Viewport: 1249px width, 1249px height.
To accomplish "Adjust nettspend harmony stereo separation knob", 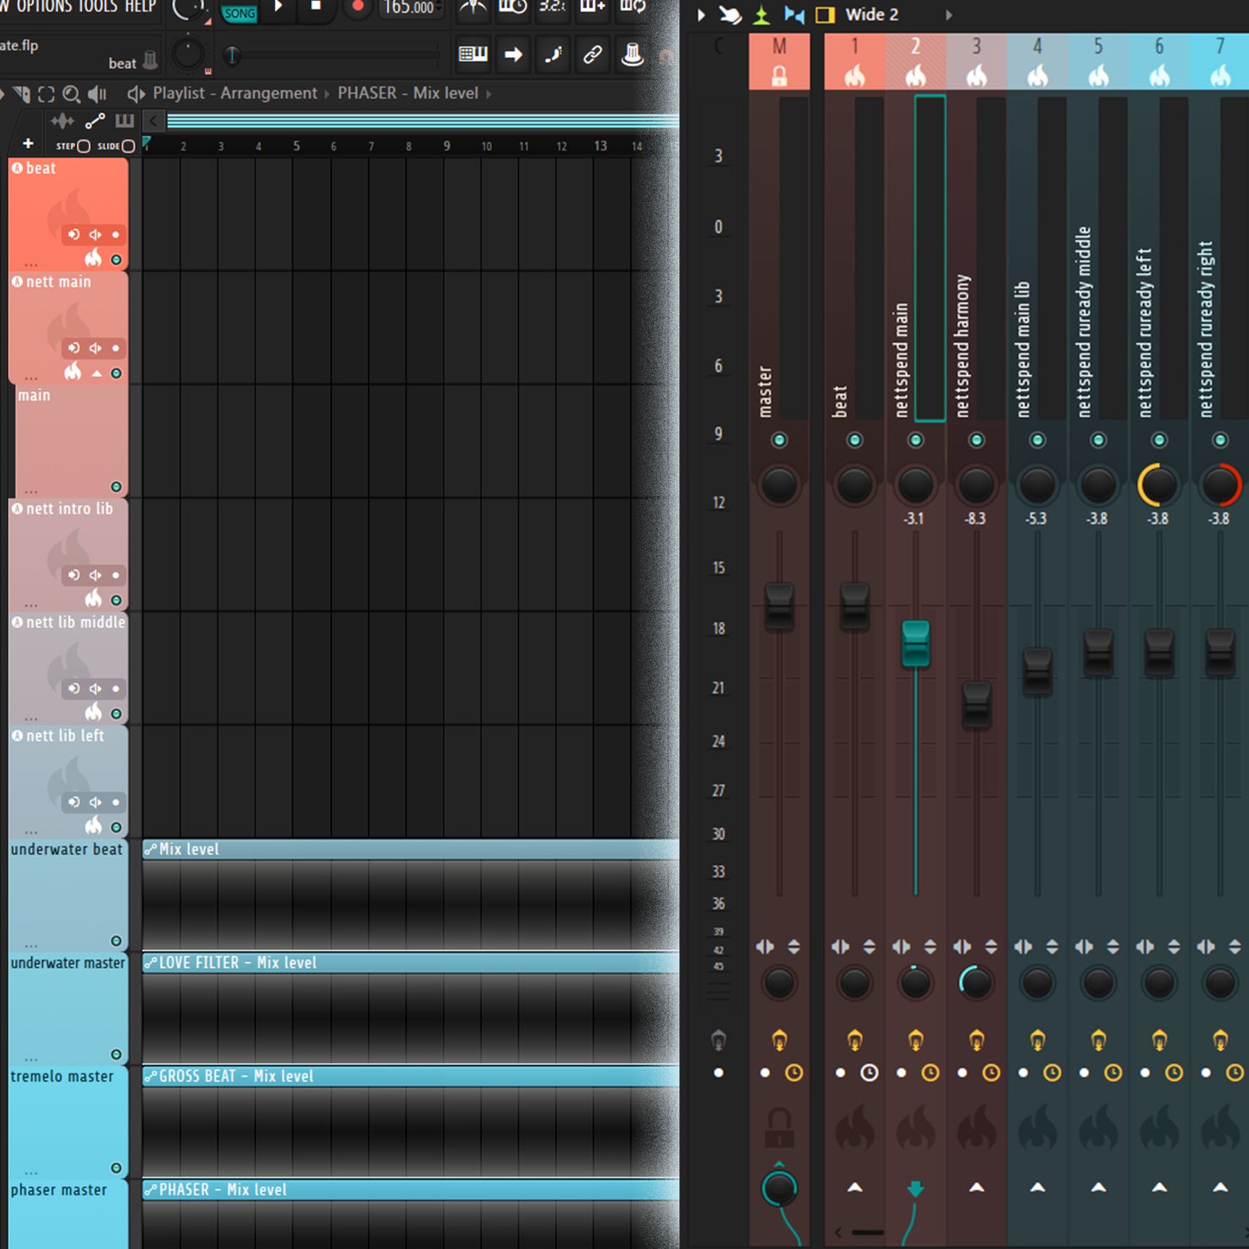I will coord(977,982).
